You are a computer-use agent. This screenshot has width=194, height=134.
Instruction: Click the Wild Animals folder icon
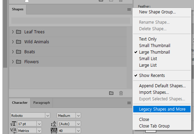point(19,42)
